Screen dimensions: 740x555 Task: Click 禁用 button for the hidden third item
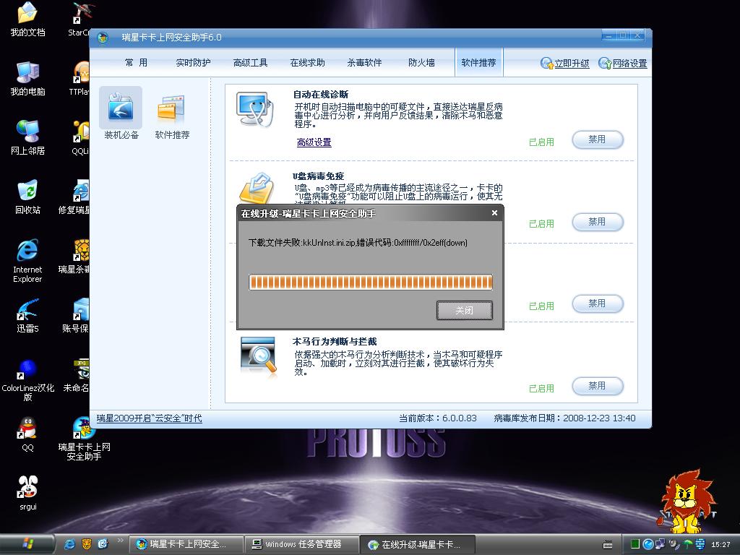[598, 304]
